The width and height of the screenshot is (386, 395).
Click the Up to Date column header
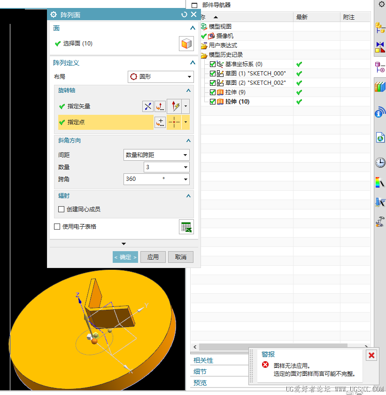pyautogui.click(x=317, y=17)
